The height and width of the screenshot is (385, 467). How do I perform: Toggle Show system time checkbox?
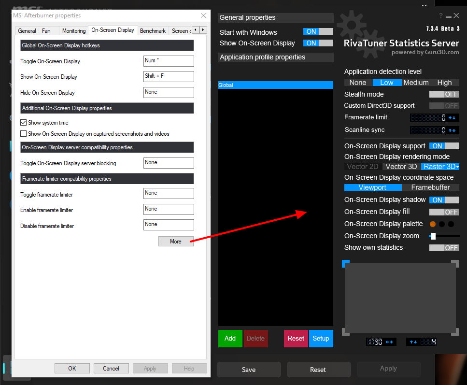23,123
